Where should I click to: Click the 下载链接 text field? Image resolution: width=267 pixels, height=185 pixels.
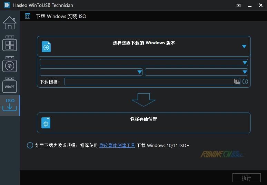click(148, 81)
